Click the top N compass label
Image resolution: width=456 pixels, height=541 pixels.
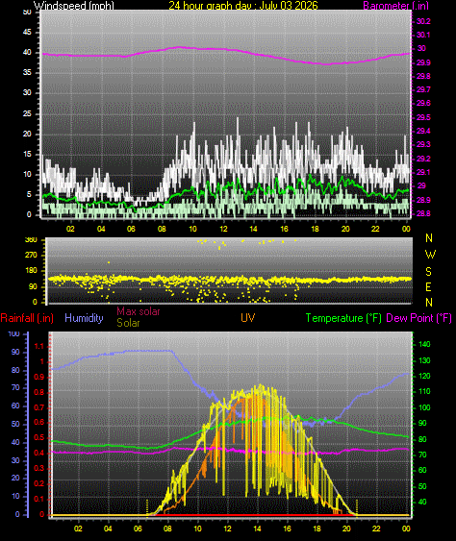[429, 238]
